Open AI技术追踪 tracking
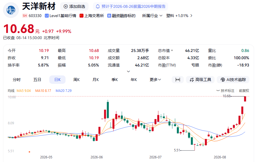This screenshot has width=256, height=162. tap(233, 80)
